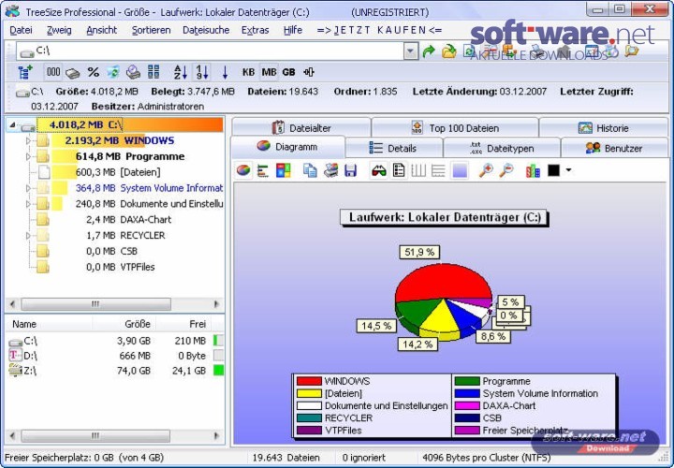
Task: Save the chart with the floppy disk icon
Action: click(351, 170)
